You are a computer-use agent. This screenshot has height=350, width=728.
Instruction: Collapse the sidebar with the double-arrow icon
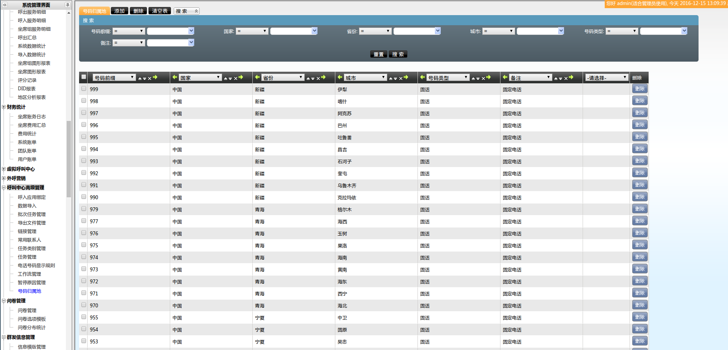[x=5, y=5]
